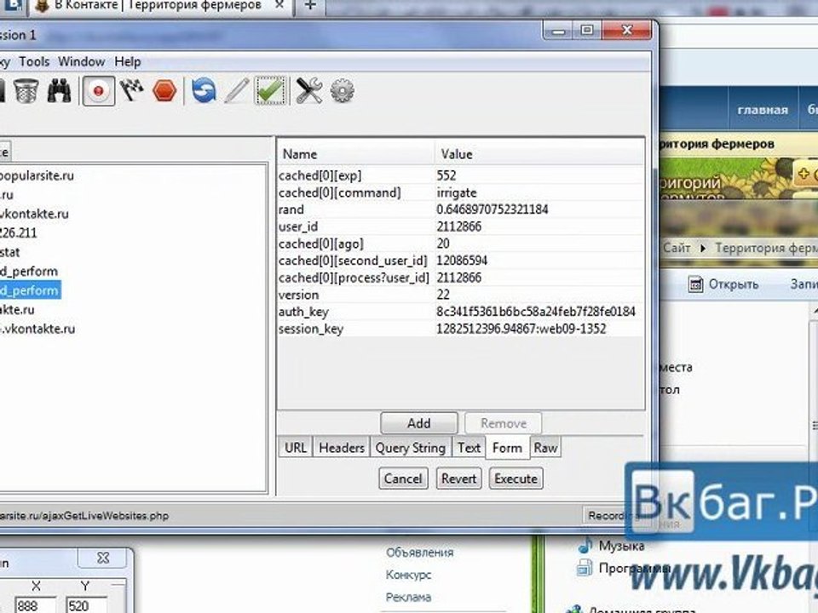Click the X coordinate field showing 888

35,605
